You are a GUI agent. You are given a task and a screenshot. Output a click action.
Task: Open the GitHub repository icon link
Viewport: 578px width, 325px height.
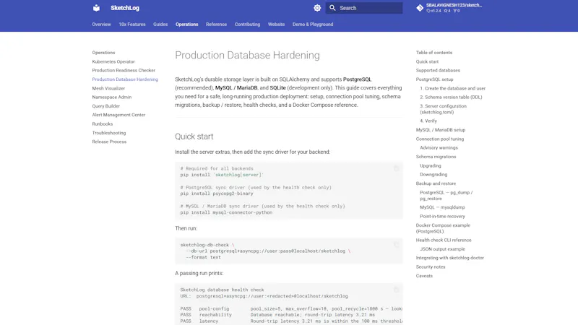click(420, 8)
